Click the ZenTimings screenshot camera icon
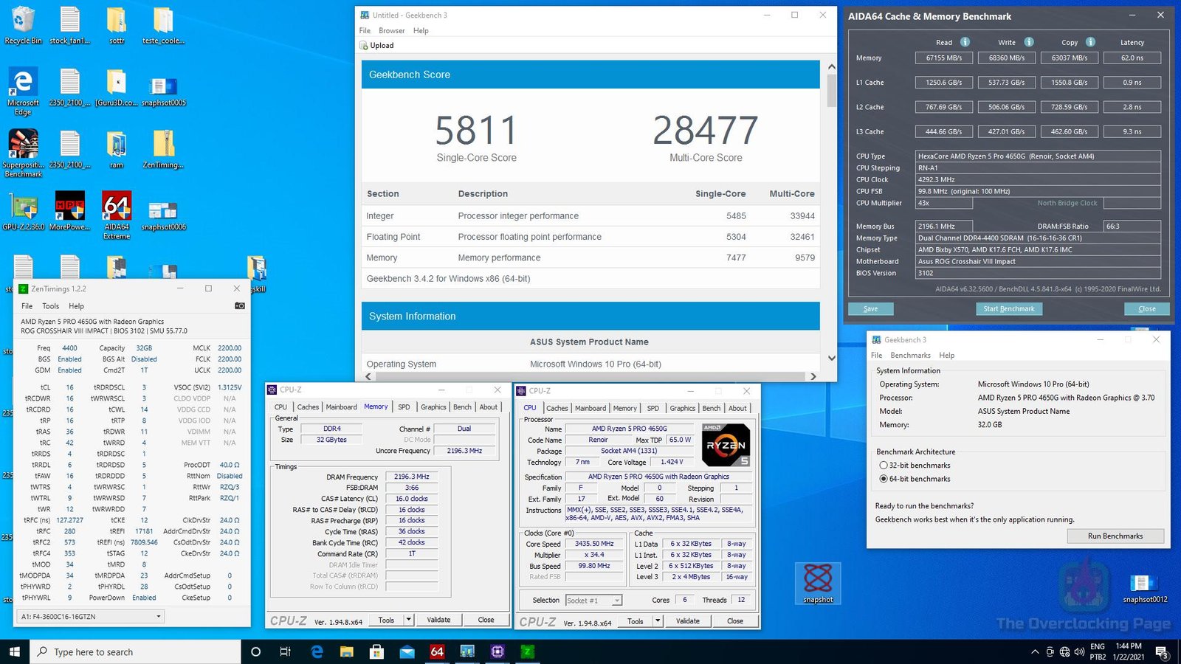Screen dimensions: 1181x664 pyautogui.click(x=239, y=305)
